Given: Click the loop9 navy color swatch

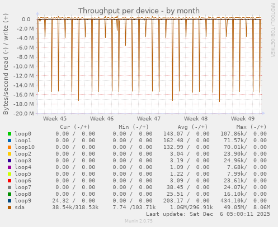Looking at the screenshot, I should pyautogui.click(x=10, y=201).
